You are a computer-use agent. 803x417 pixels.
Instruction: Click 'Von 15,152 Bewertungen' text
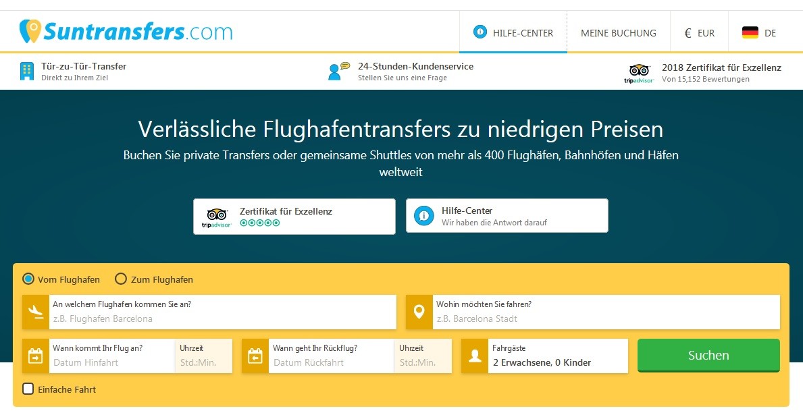[x=705, y=80]
